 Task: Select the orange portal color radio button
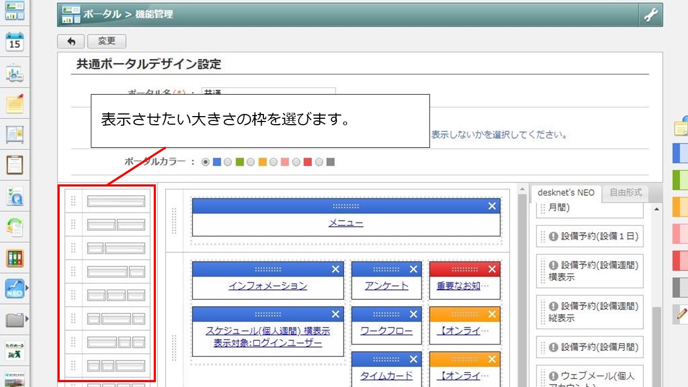251,162
